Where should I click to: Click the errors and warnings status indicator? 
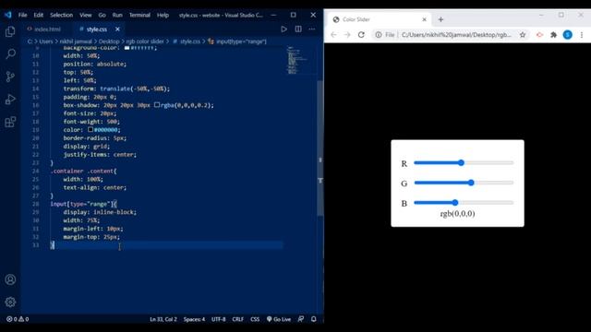pyautogui.click(x=18, y=319)
